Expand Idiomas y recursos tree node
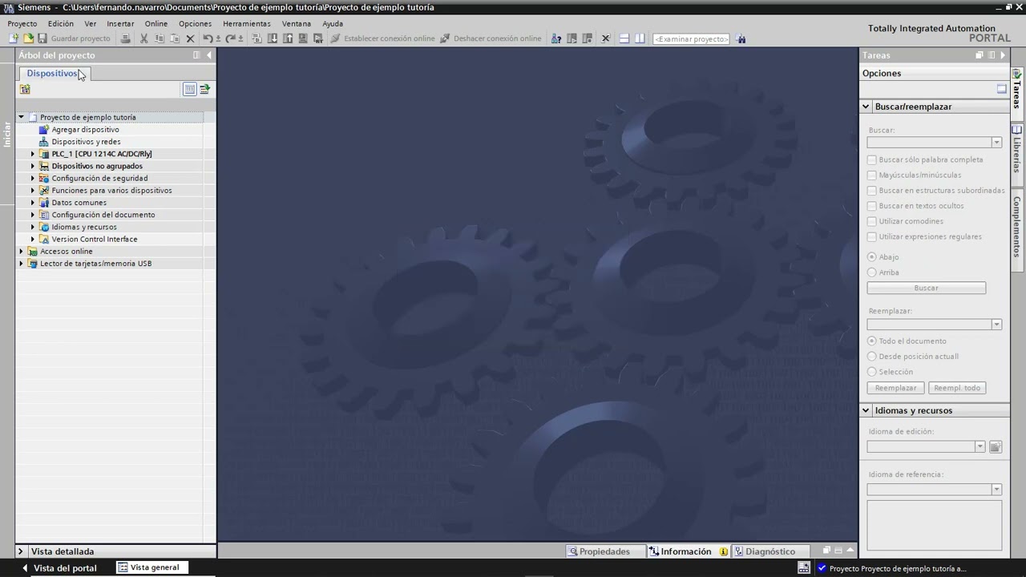 click(x=33, y=227)
